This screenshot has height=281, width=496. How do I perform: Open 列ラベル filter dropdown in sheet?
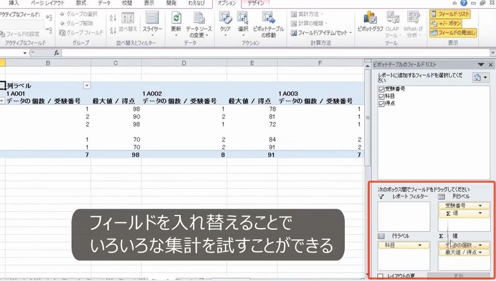tap(87, 85)
